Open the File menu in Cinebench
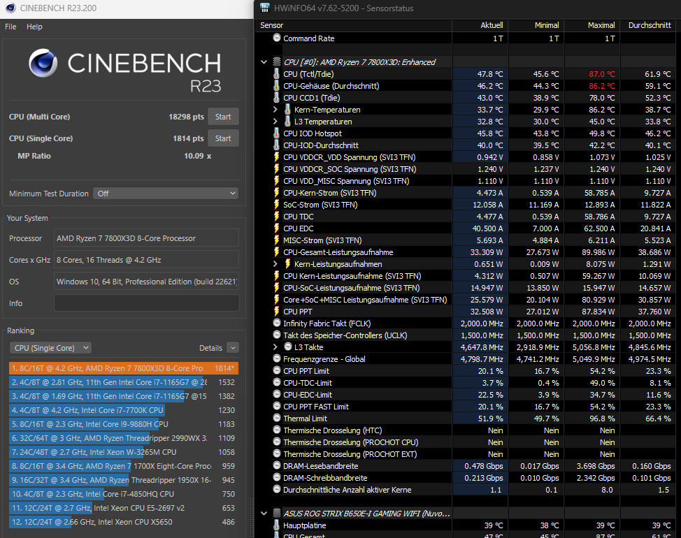Image resolution: width=681 pixels, height=538 pixels. [10, 27]
